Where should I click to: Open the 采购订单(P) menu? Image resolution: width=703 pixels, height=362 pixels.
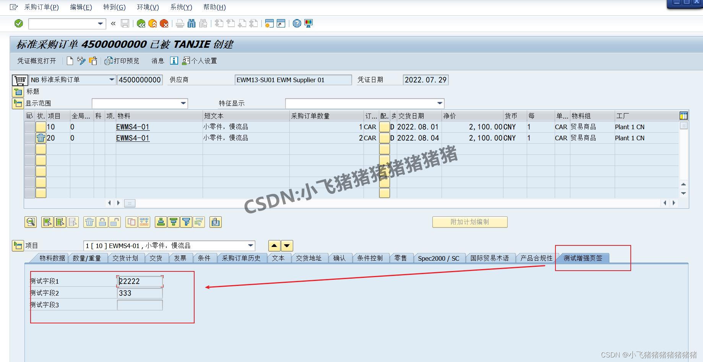coord(41,7)
